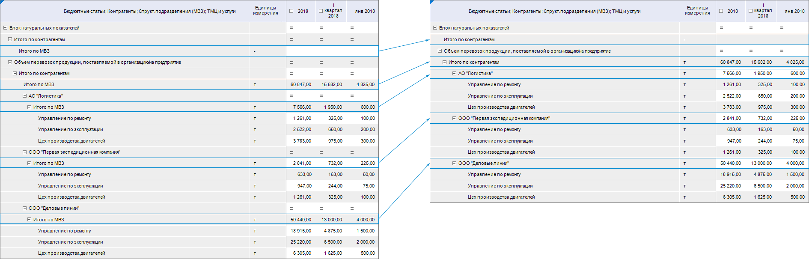Image resolution: width=809 pixels, height=259 pixels.
Task: Collapse Итого по МВЗ under ООО "Деловые линии"
Action: point(30,220)
